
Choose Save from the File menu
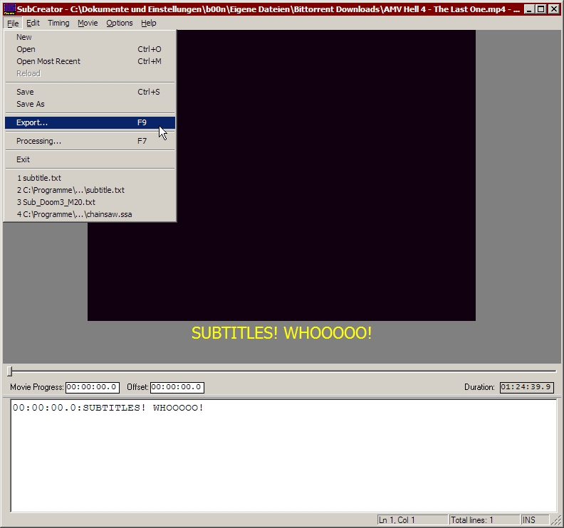point(90,92)
